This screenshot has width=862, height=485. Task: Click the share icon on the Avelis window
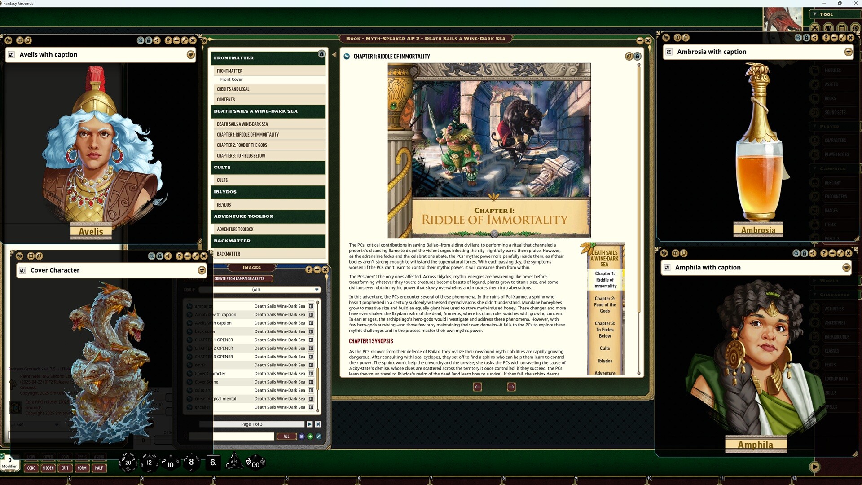pos(157,40)
